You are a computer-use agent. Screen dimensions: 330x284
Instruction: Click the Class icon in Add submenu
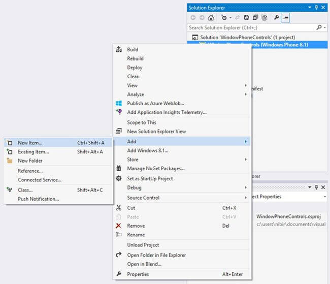click(x=10, y=190)
